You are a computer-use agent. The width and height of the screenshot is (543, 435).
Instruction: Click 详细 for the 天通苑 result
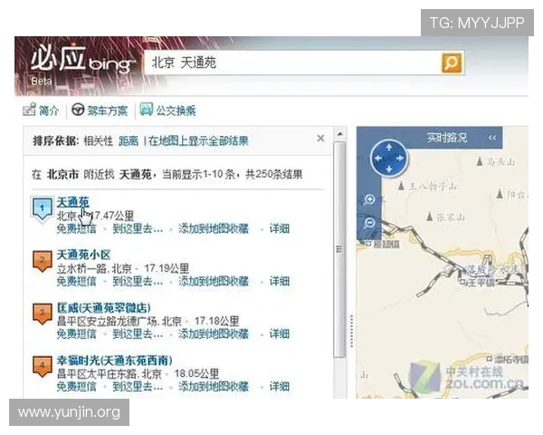[x=280, y=229]
